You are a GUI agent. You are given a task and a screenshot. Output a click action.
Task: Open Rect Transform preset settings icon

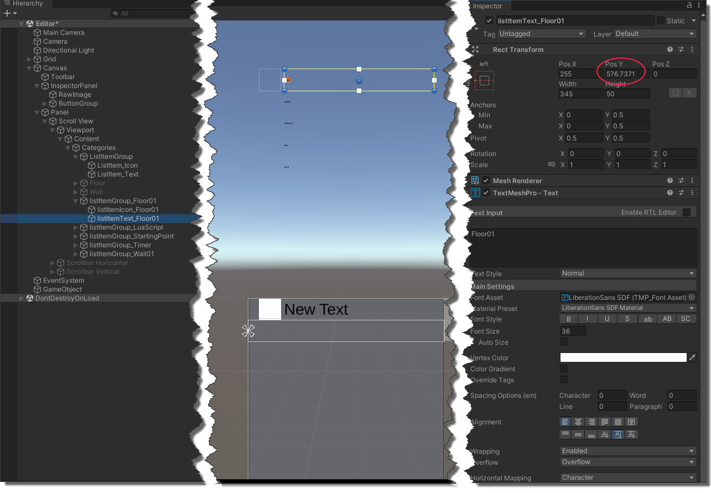pyautogui.click(x=681, y=49)
